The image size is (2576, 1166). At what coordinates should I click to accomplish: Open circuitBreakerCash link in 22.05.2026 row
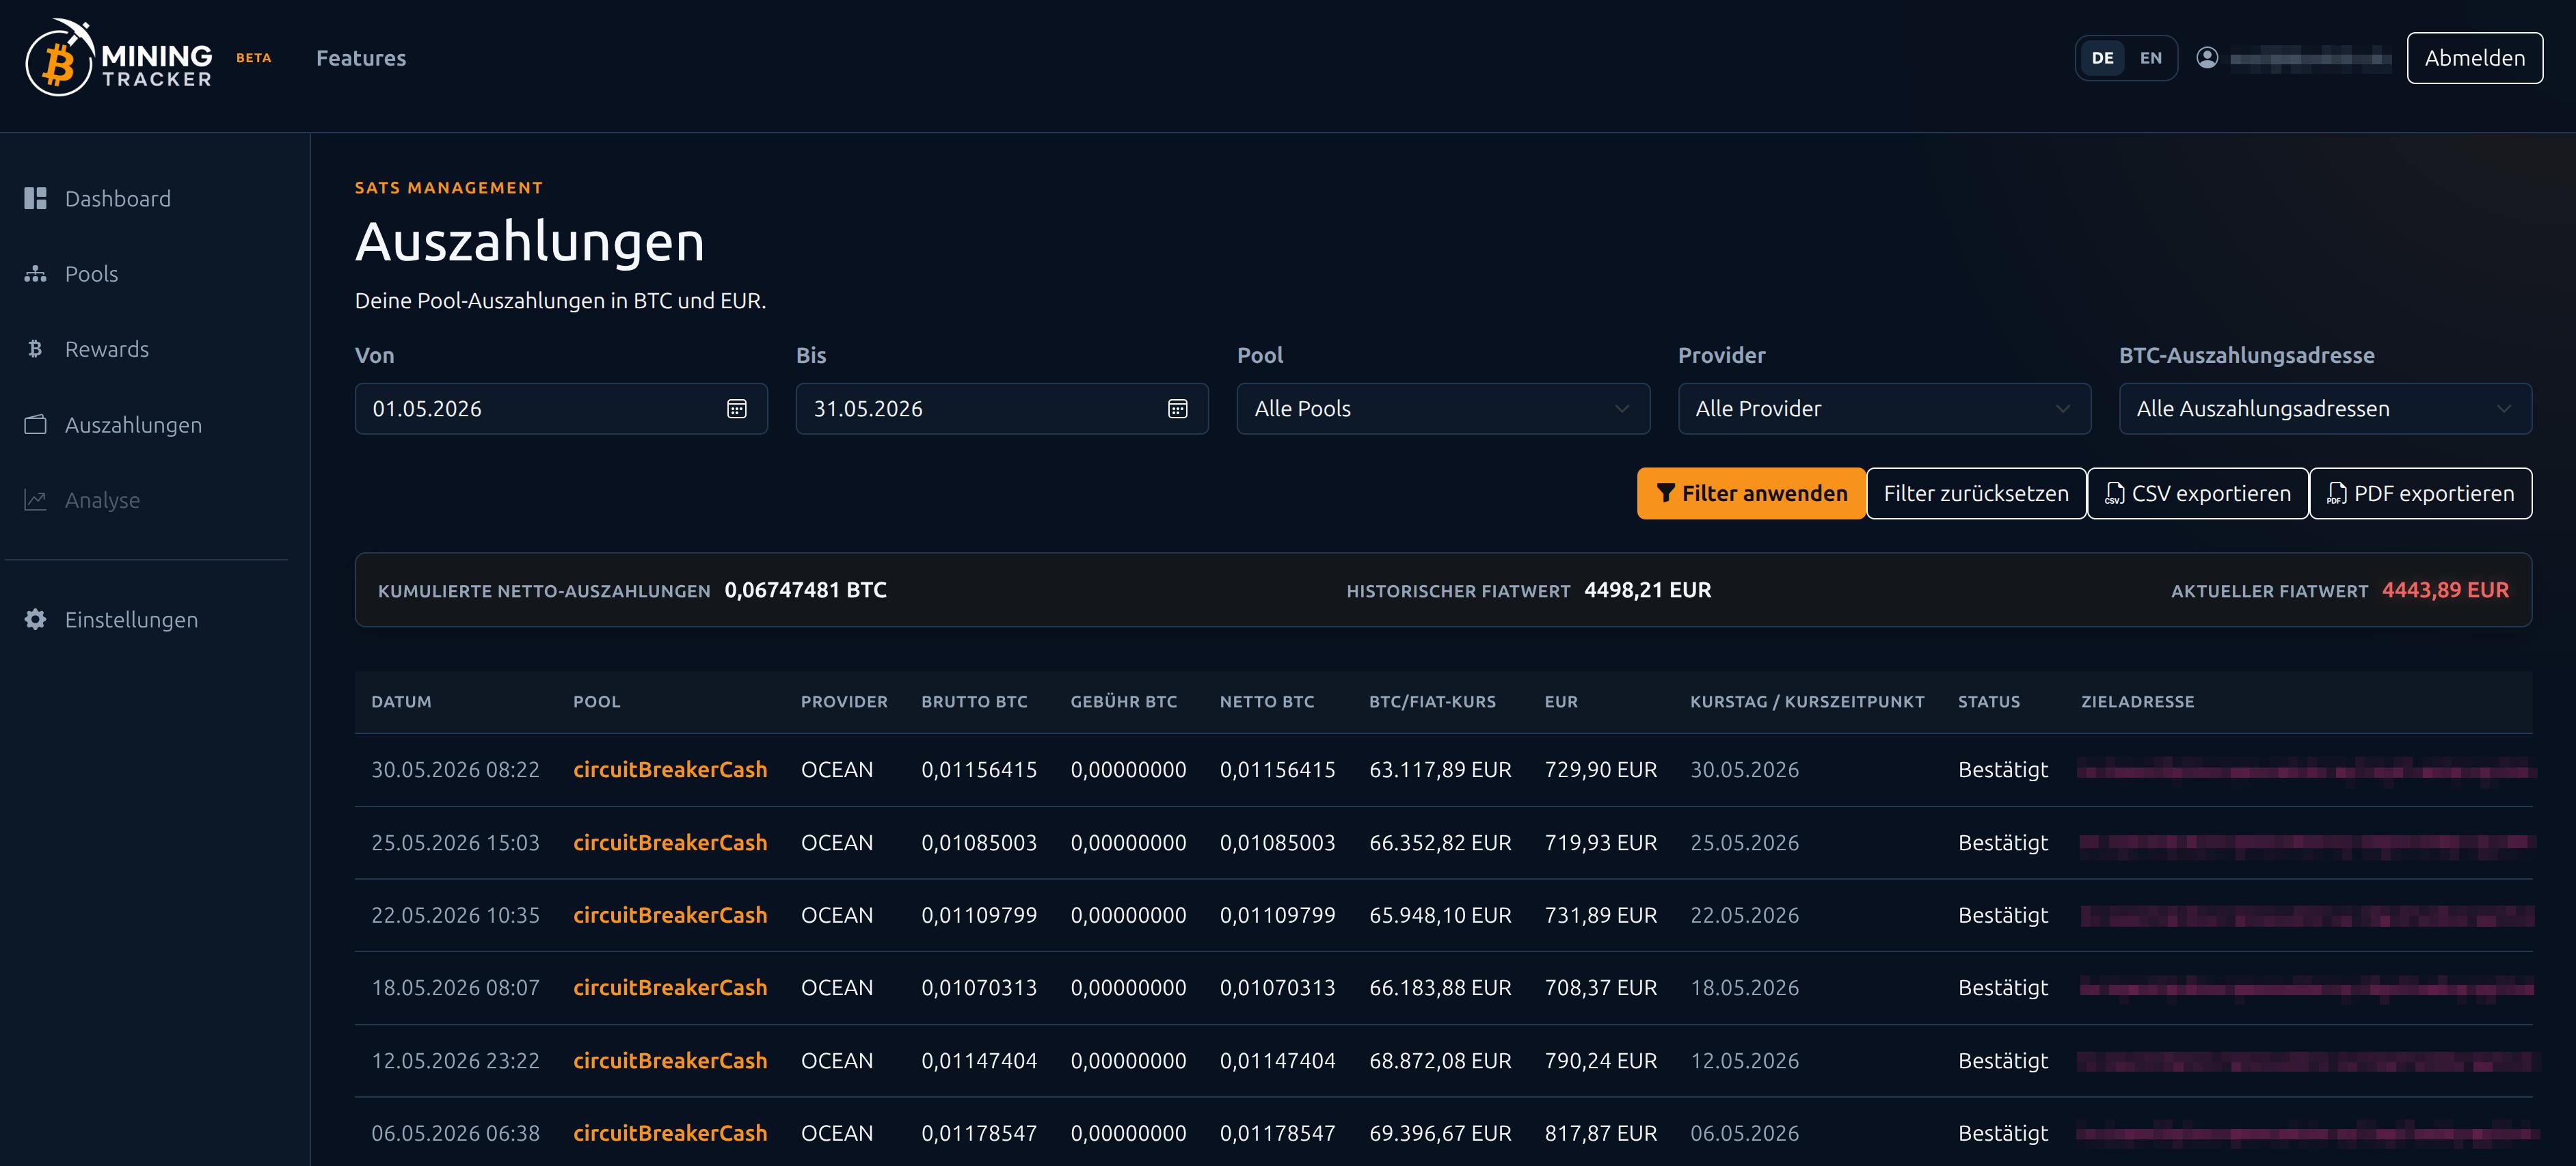click(670, 915)
